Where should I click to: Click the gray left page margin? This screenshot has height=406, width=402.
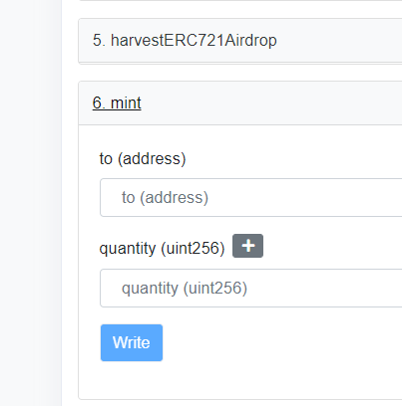(x=31, y=203)
